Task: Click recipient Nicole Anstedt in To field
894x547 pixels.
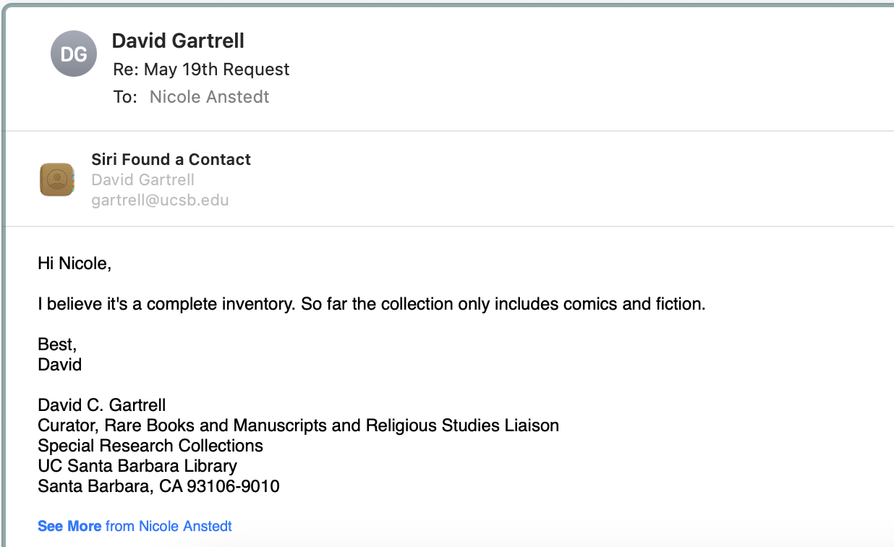Action: click(209, 97)
